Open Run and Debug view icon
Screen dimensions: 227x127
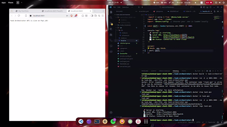[111, 29]
